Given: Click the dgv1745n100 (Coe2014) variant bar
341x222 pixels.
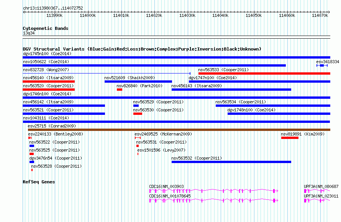Looking at the screenshot, I should (x=176, y=57).
